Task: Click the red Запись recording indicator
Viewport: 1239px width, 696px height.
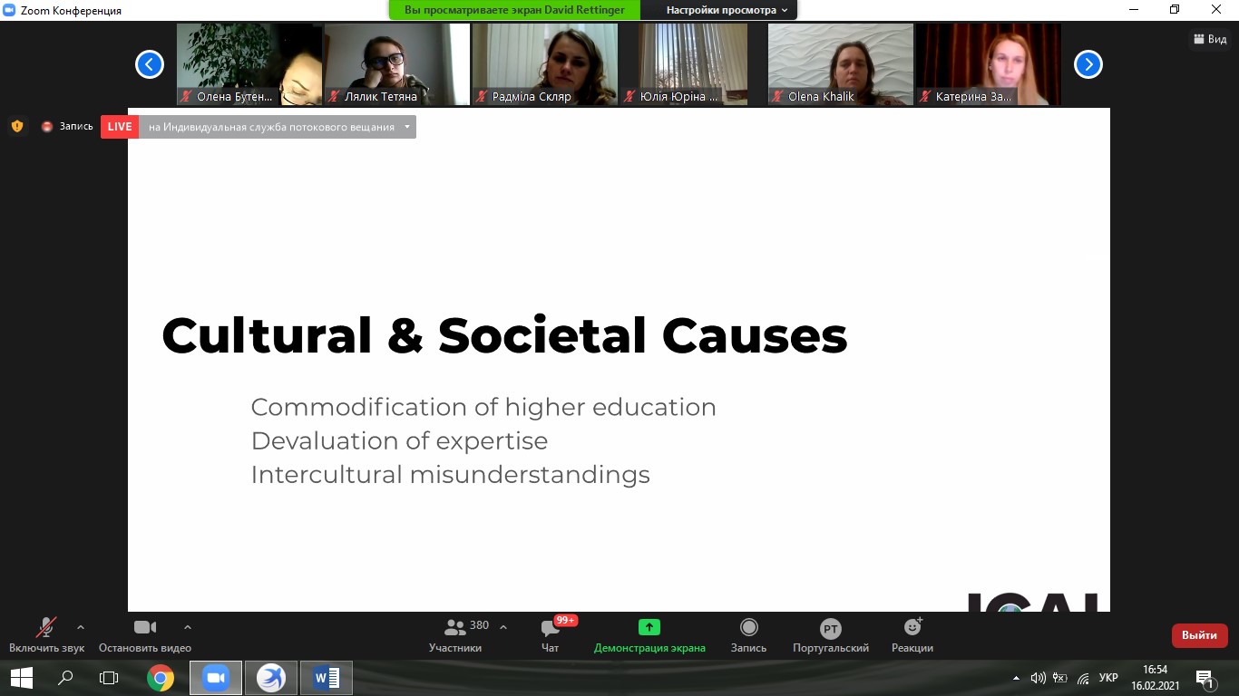Action: click(67, 127)
